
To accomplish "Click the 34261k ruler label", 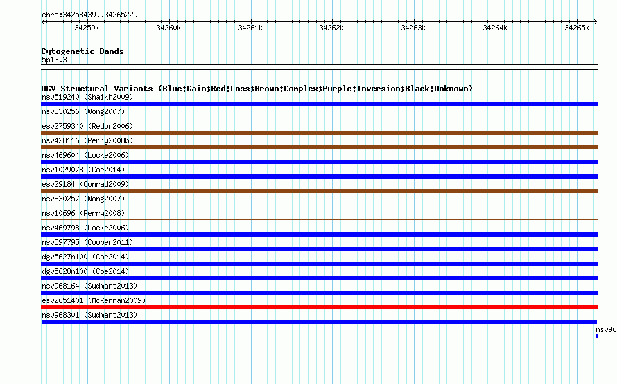I will coord(251,28).
